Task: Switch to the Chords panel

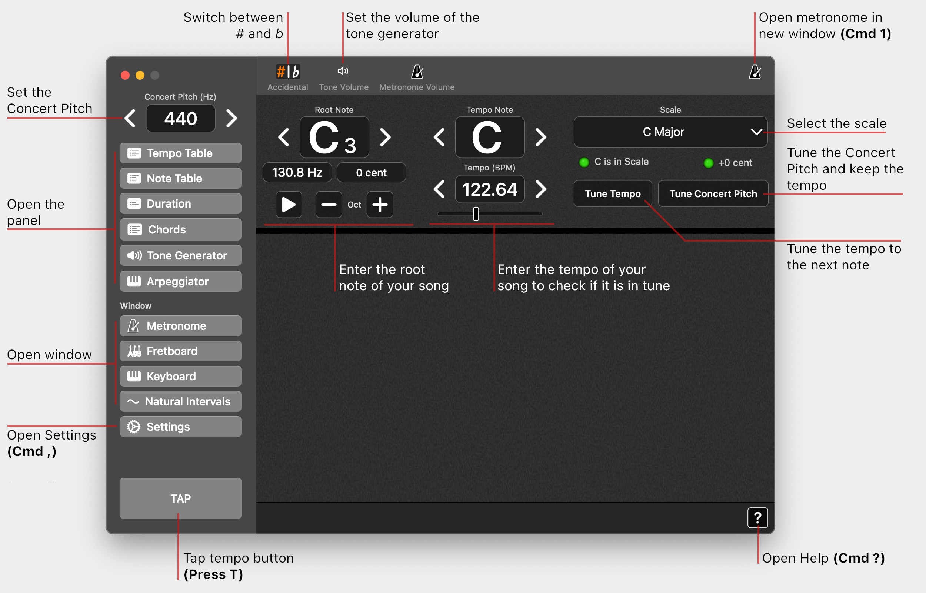Action: [180, 229]
